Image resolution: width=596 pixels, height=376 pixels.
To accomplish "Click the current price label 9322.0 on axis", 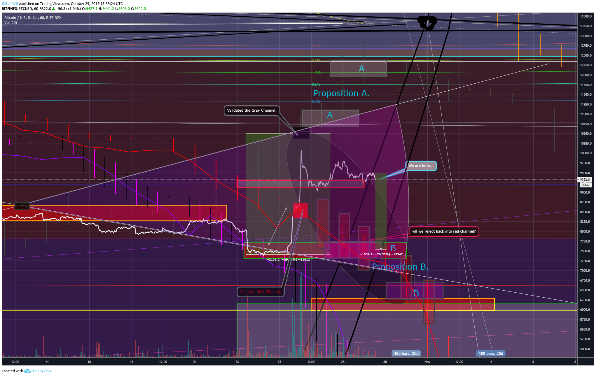I will [585, 180].
